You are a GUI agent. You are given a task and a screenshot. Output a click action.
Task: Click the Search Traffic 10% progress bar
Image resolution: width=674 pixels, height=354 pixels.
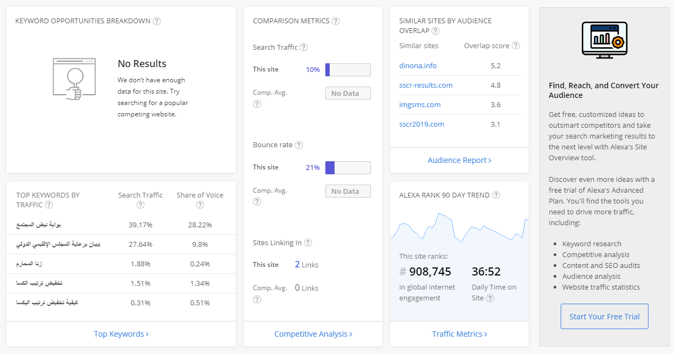point(348,70)
